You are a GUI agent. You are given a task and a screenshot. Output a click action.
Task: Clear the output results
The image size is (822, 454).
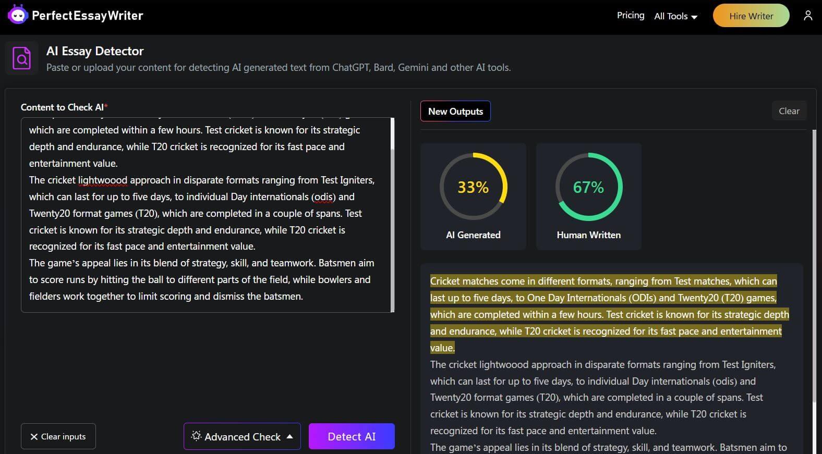(x=789, y=111)
